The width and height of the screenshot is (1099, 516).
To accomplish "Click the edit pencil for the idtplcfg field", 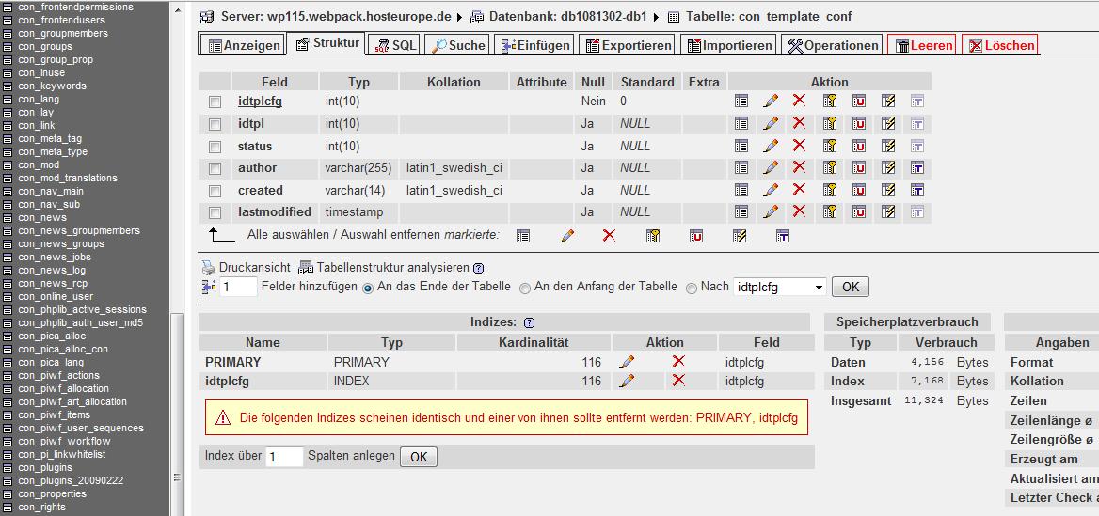I will click(771, 101).
